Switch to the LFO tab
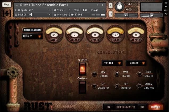Image resolution: width=169 pixels, height=112 pixels. coord(142,107)
